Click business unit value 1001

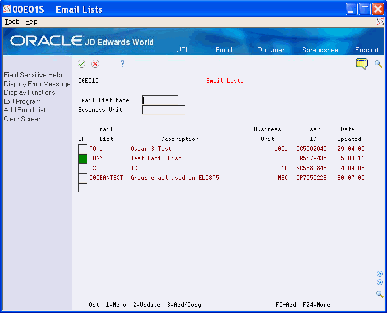click(x=281, y=149)
